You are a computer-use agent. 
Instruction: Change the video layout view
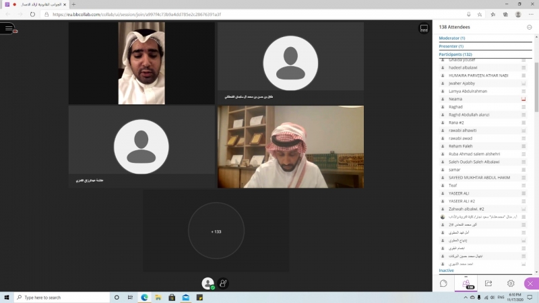click(x=424, y=28)
